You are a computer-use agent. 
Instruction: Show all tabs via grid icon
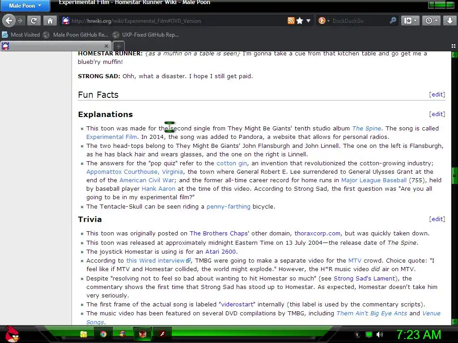coord(453,46)
